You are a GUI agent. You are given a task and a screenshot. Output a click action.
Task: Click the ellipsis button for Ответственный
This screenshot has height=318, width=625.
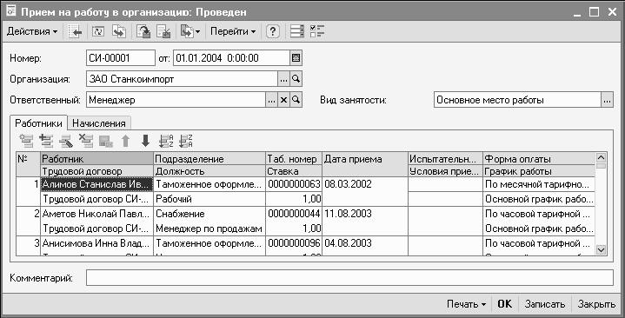pyautogui.click(x=271, y=100)
